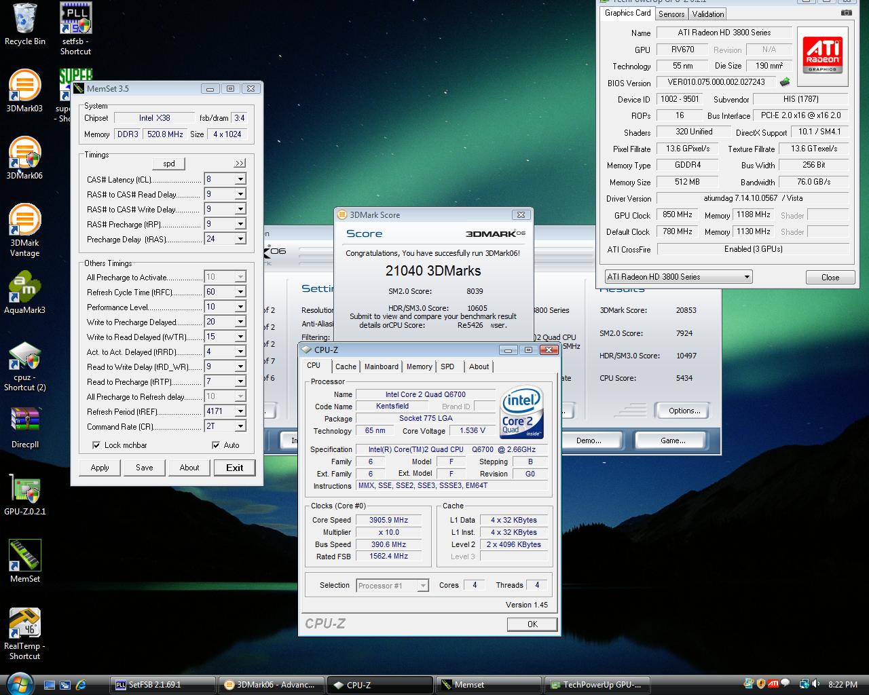
Task: Click the Intel Core 2 Quad logo
Action: click(x=522, y=413)
